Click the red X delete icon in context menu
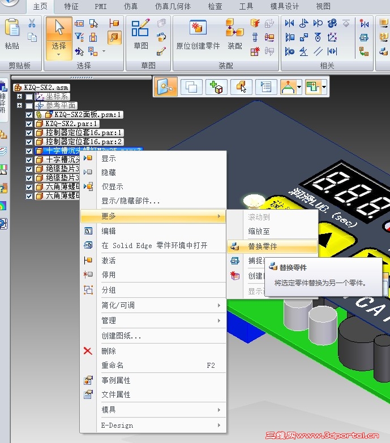Screen dimensions: 390x443 (x=88, y=351)
